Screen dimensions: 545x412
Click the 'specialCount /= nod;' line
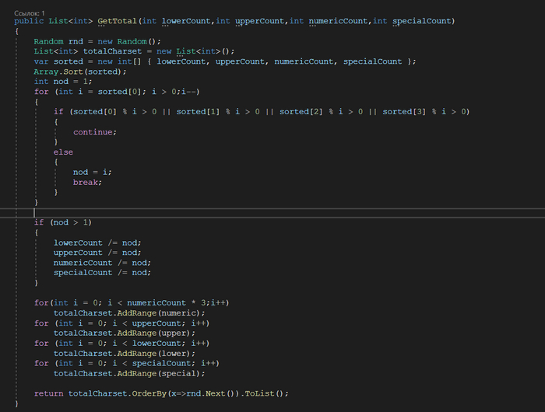point(102,273)
